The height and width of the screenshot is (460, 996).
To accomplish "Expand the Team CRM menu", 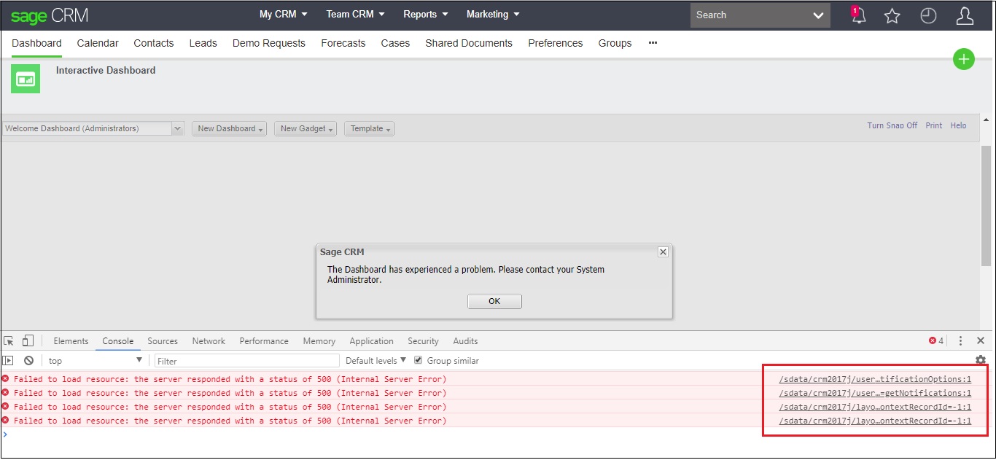I will pos(356,15).
